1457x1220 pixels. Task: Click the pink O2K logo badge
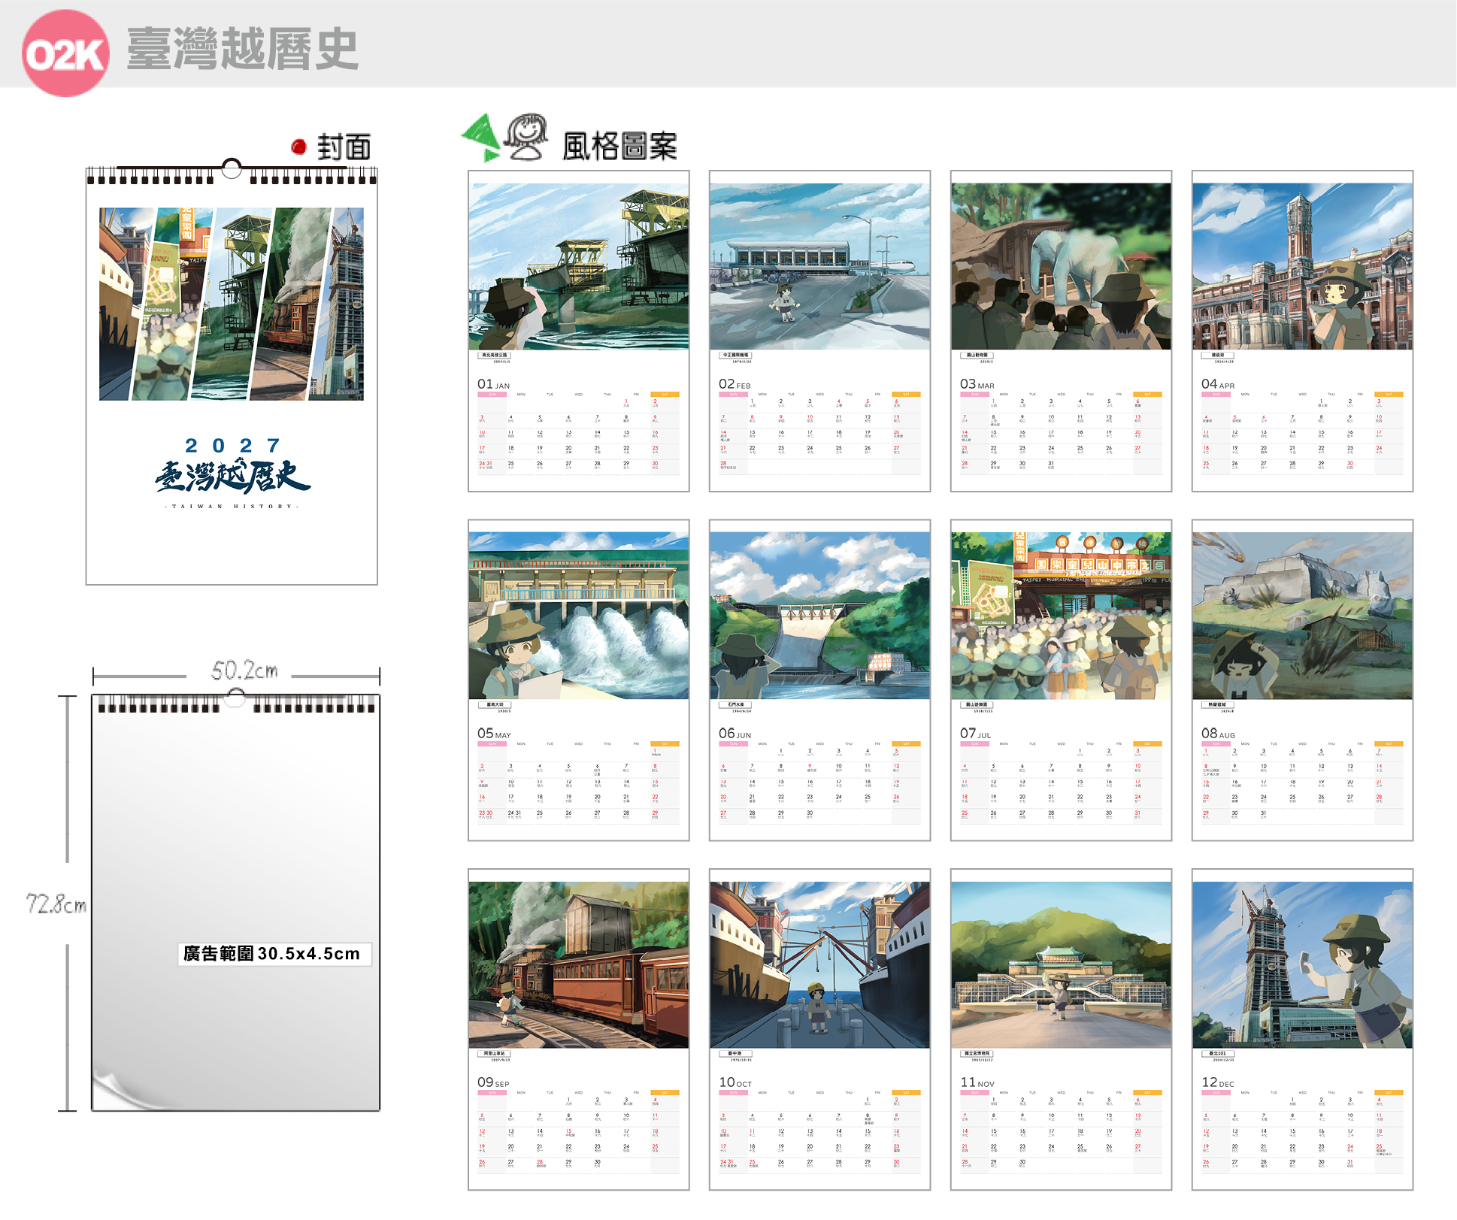65,53
